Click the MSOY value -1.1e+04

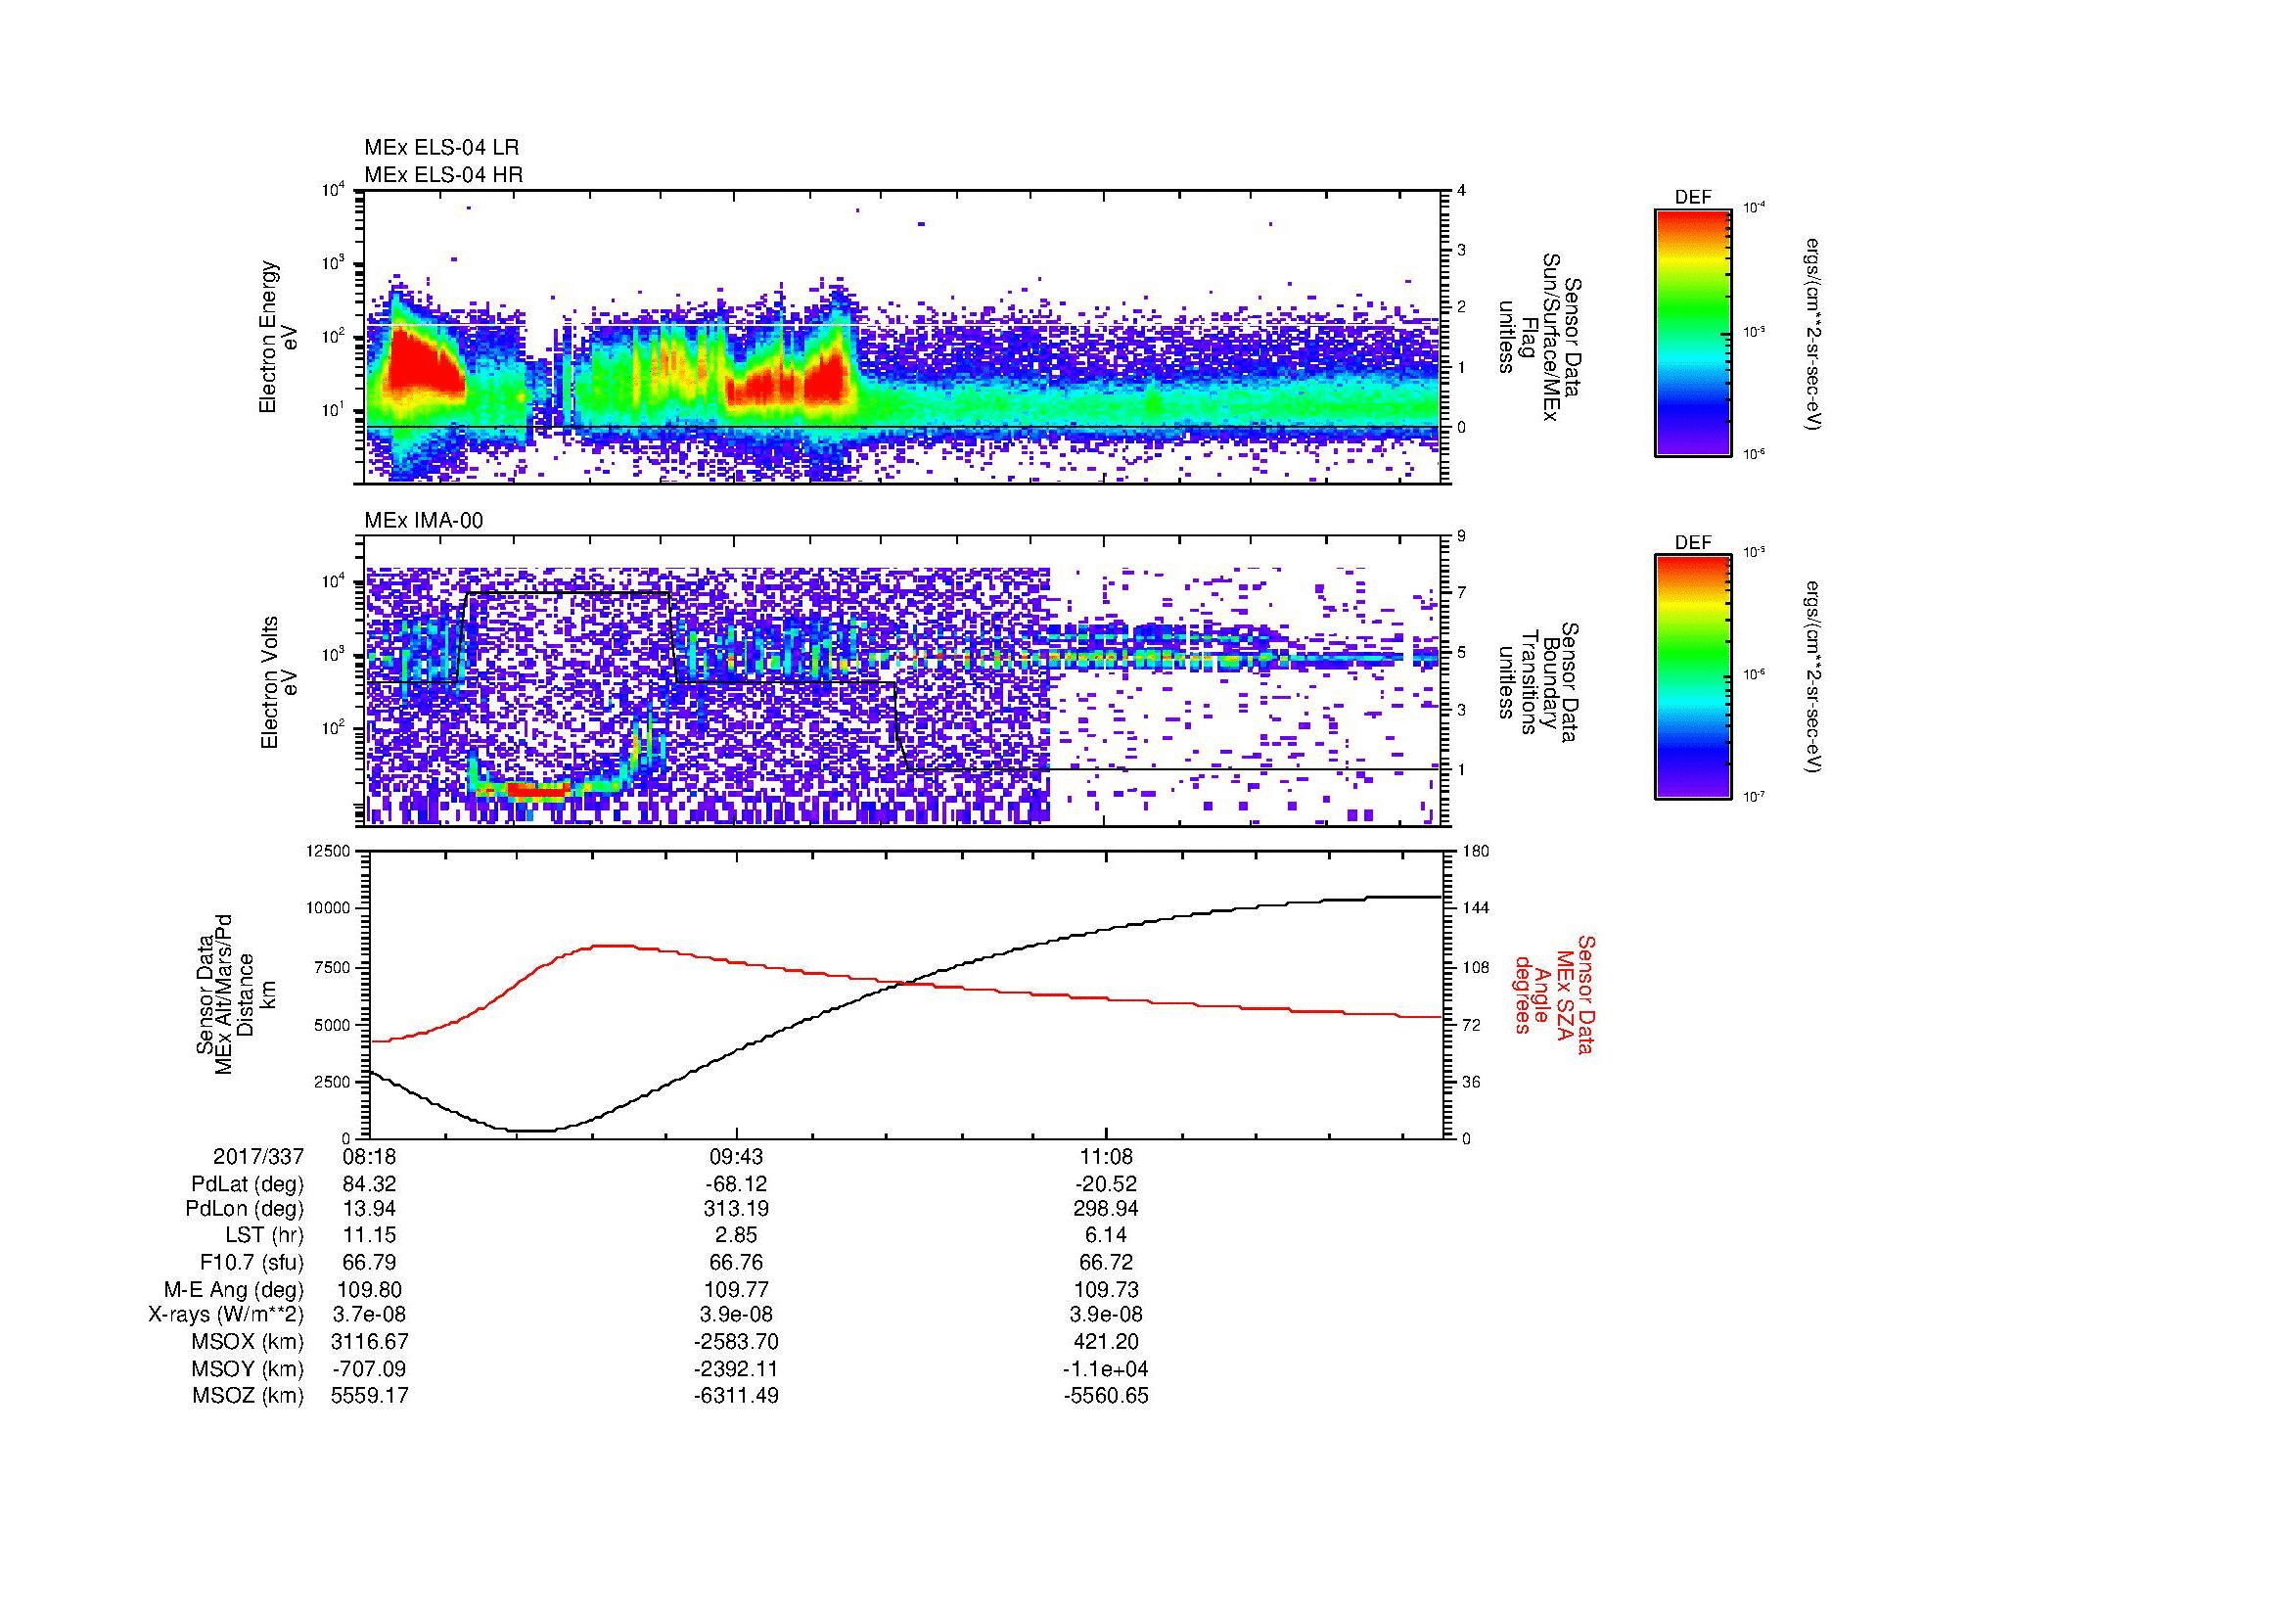click(1106, 1368)
